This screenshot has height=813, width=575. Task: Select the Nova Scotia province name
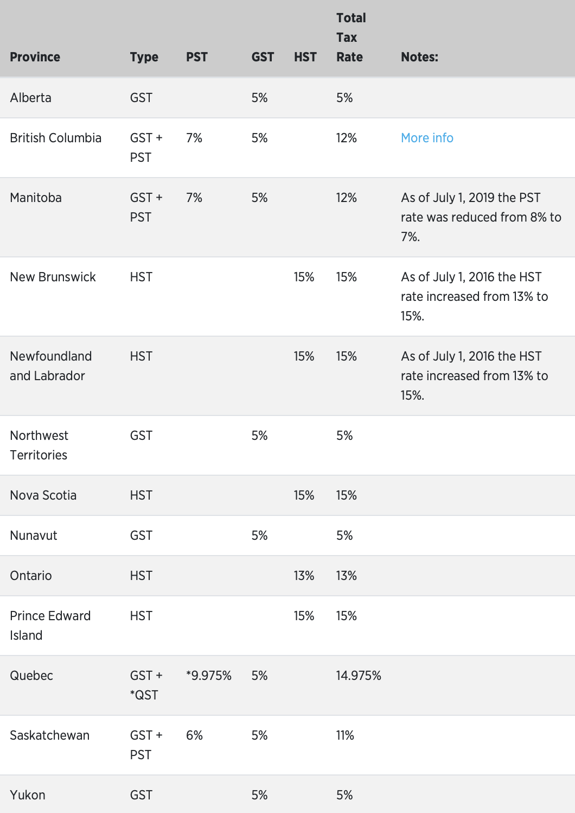click(x=43, y=495)
